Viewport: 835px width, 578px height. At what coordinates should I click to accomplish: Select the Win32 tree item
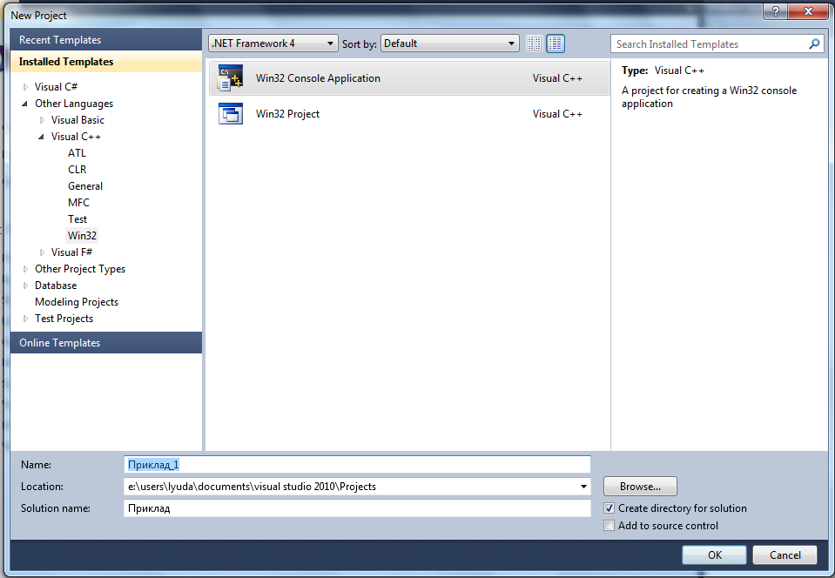point(82,236)
